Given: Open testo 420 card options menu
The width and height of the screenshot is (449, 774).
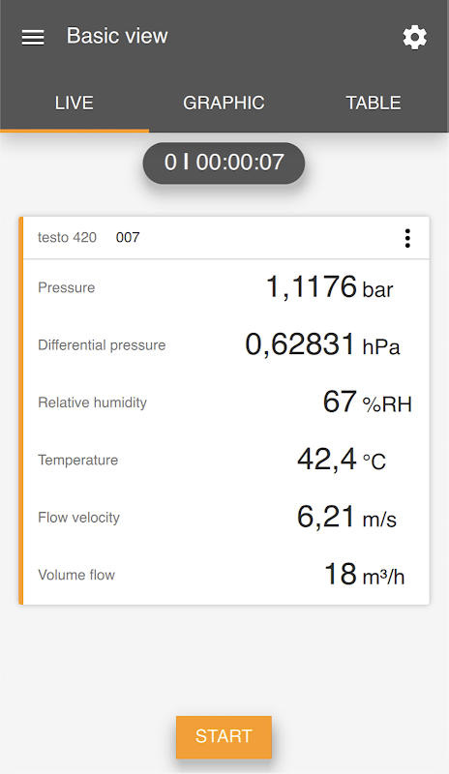Looking at the screenshot, I should [x=407, y=238].
